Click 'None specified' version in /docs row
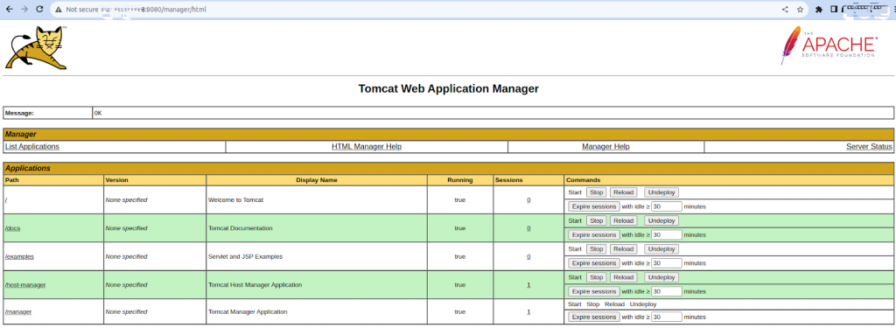 126,228
